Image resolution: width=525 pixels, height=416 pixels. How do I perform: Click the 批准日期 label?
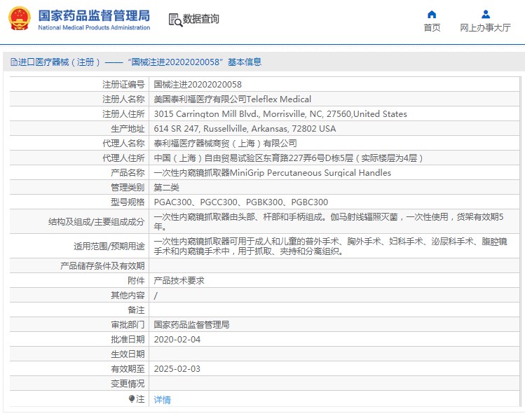[x=128, y=340]
